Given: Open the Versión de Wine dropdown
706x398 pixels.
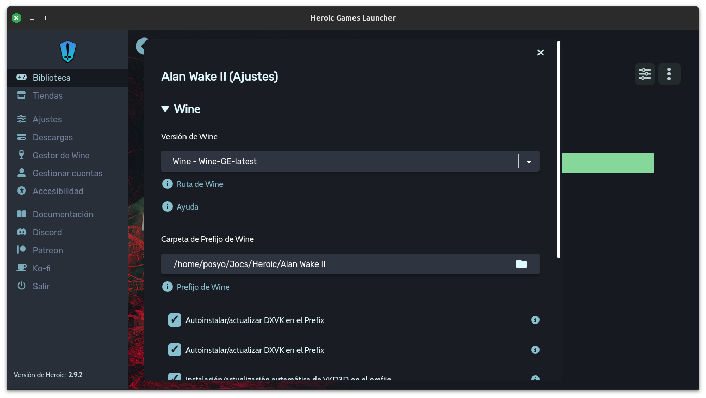Looking at the screenshot, I should pyautogui.click(x=529, y=161).
